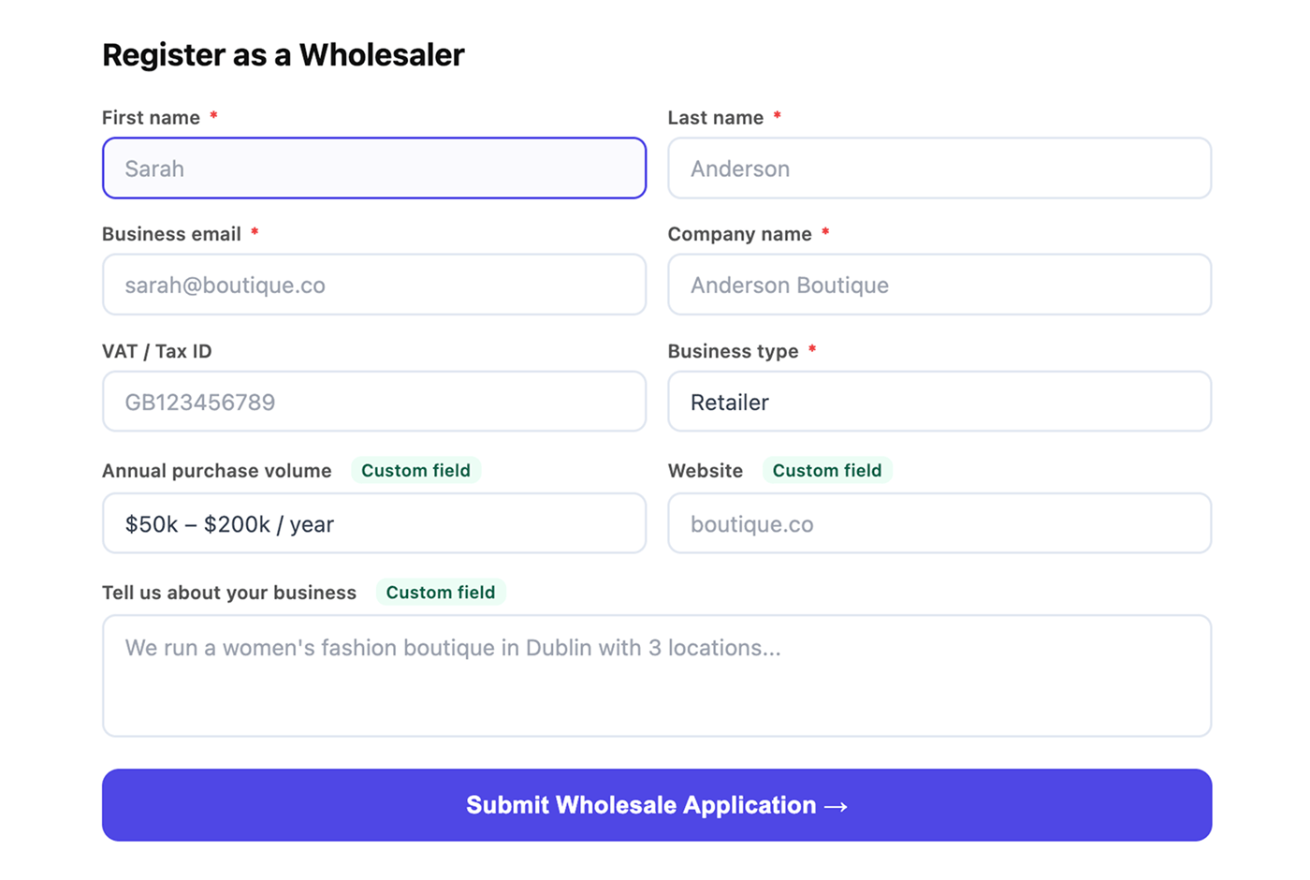Click into the Company name field
Viewport: 1310px width, 880px height.
939,285
